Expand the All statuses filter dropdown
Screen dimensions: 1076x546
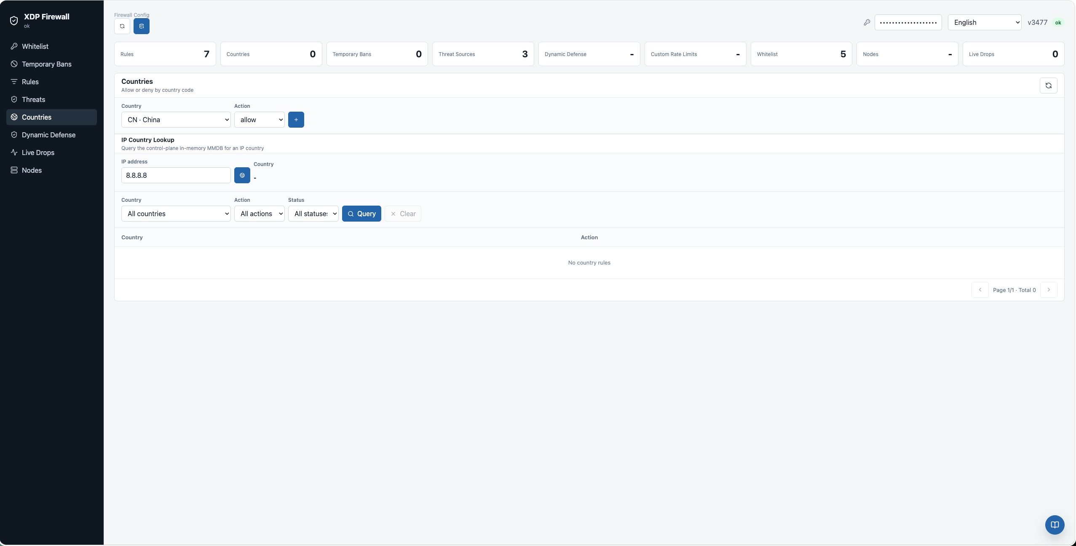point(313,214)
